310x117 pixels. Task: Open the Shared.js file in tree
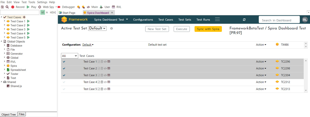(16, 86)
